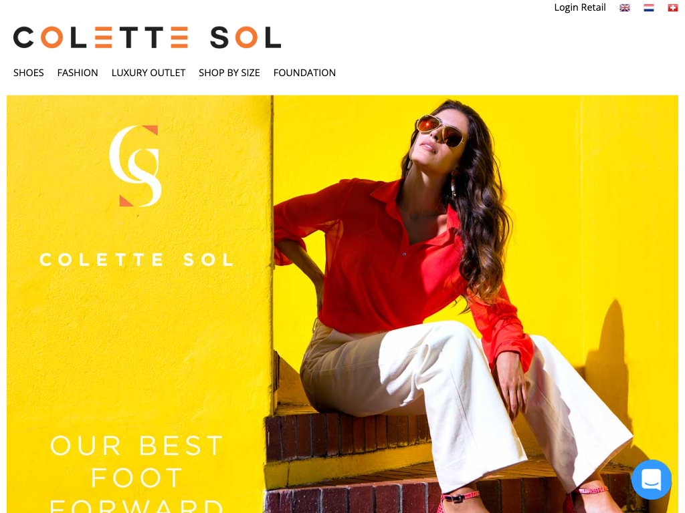Switch language using the UK flag icon
The height and width of the screenshot is (513, 685).
pyautogui.click(x=625, y=8)
